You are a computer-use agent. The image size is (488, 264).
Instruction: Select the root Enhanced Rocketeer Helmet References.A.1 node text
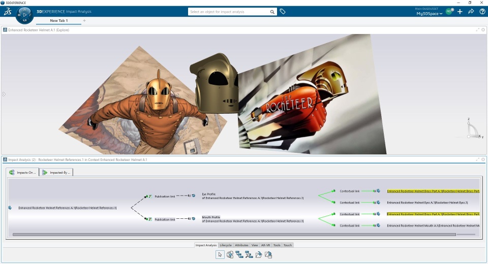pos(68,208)
